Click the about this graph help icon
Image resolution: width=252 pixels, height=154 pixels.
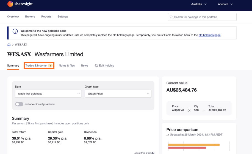click(153, 153)
